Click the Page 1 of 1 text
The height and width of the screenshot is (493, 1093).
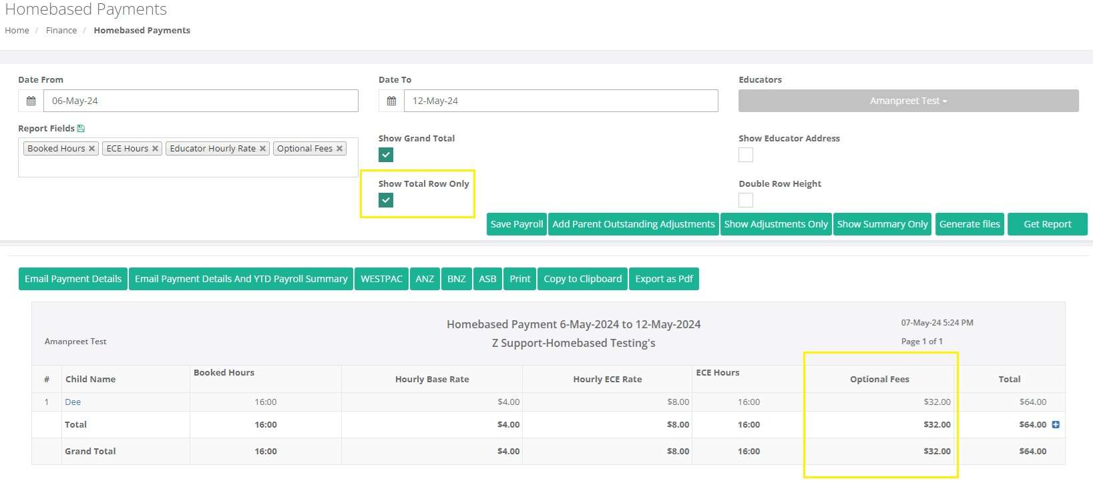click(x=922, y=341)
